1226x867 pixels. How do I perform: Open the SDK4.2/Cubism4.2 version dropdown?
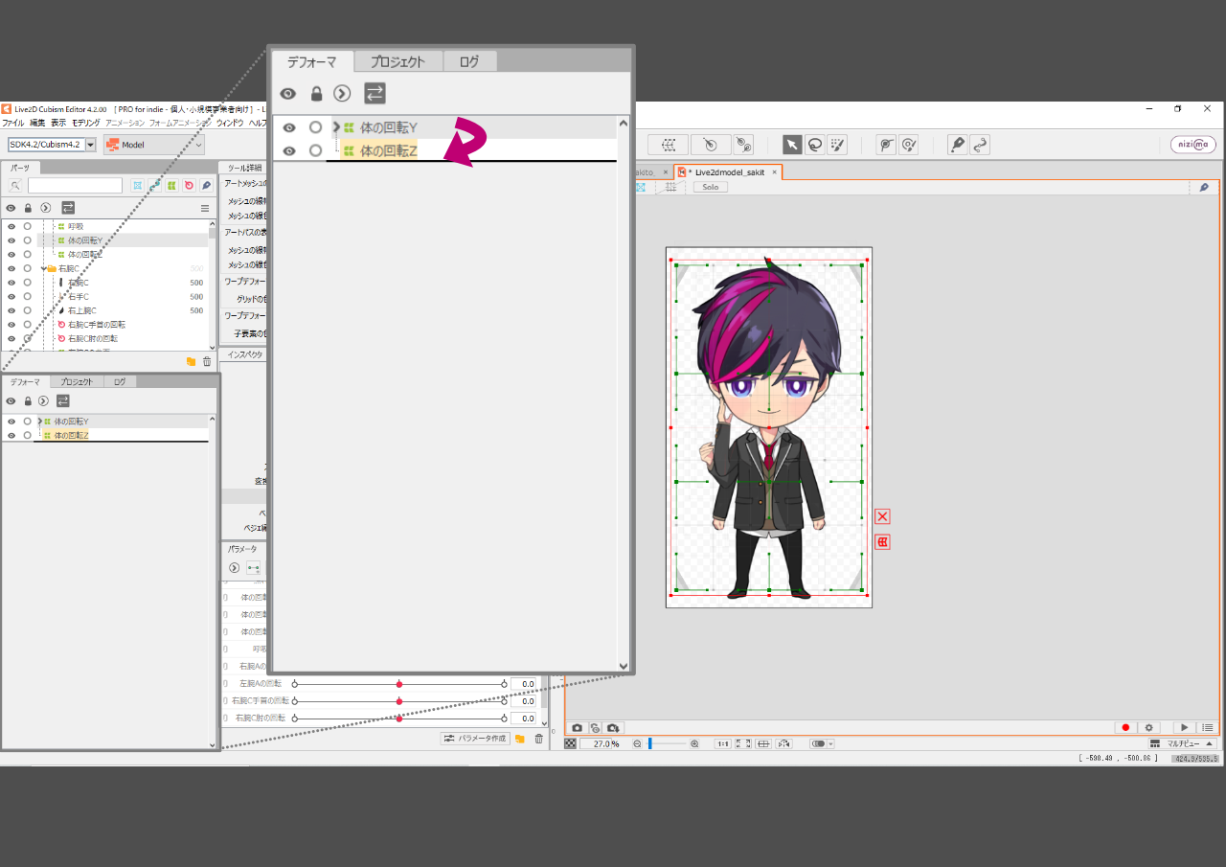53,145
